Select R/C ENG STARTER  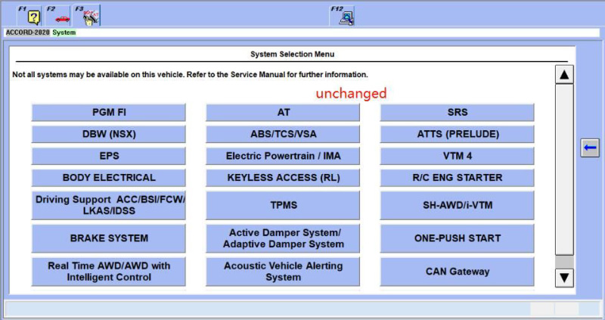(x=458, y=178)
